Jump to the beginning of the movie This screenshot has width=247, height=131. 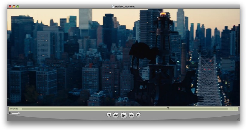[109, 115]
